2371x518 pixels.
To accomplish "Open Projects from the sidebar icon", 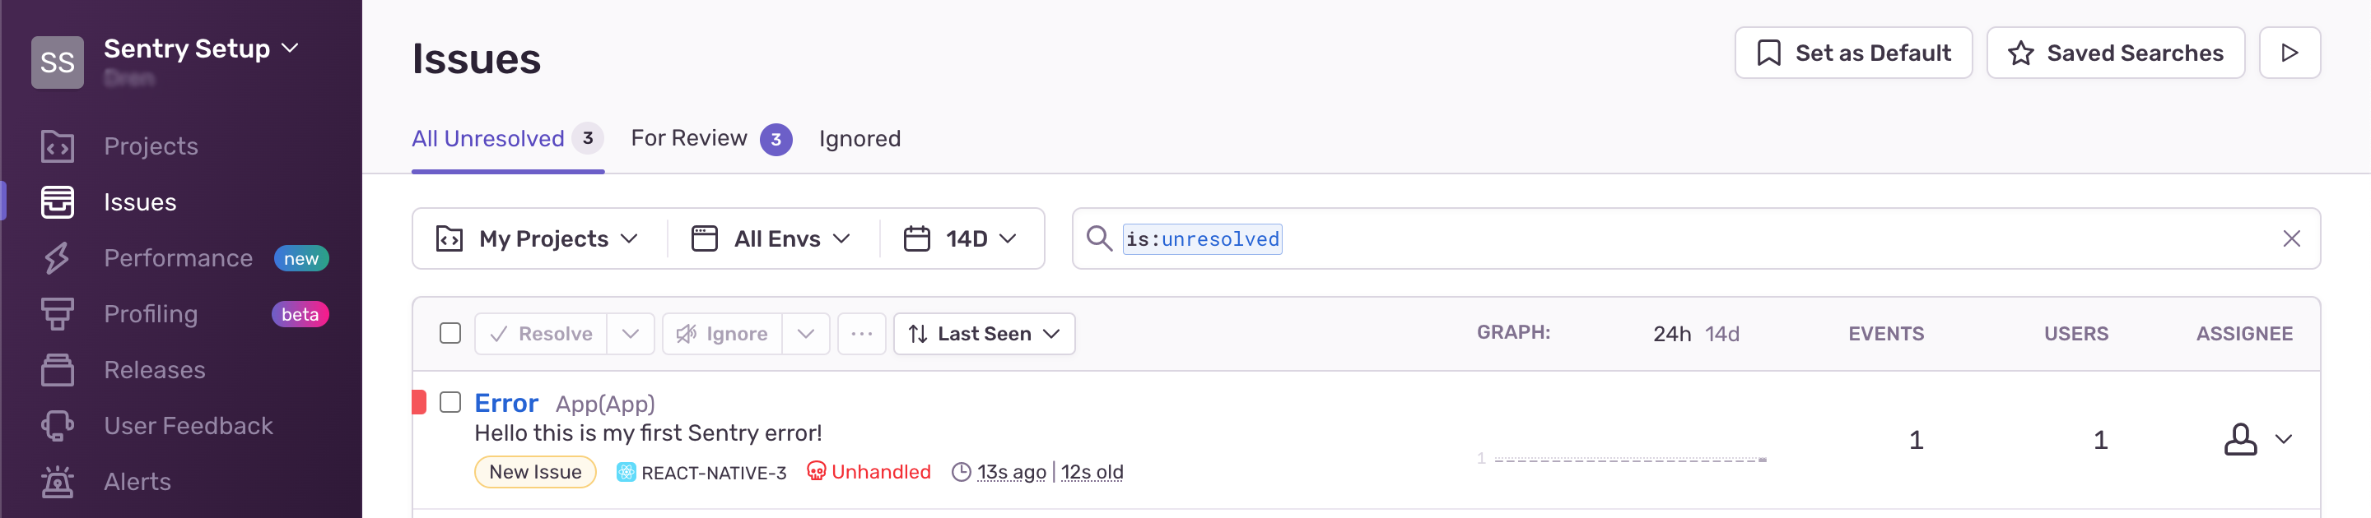I will tap(57, 146).
